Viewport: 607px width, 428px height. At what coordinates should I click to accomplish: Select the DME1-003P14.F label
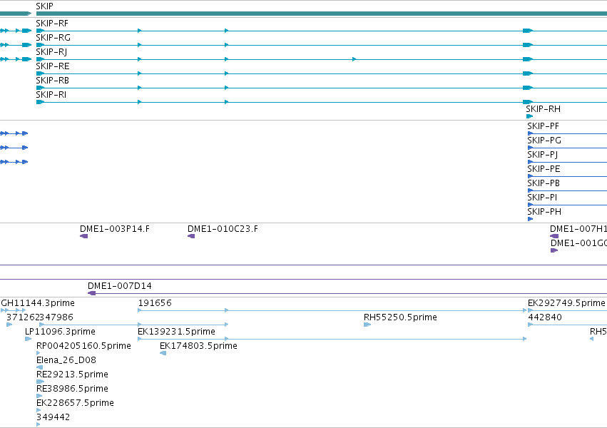click(115, 229)
